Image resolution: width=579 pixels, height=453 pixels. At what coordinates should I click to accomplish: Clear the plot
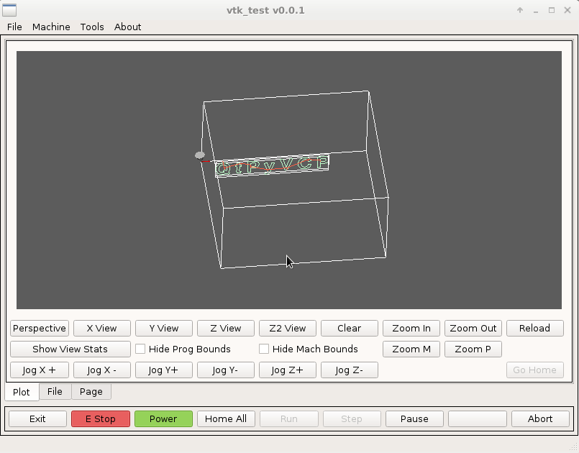click(350, 328)
